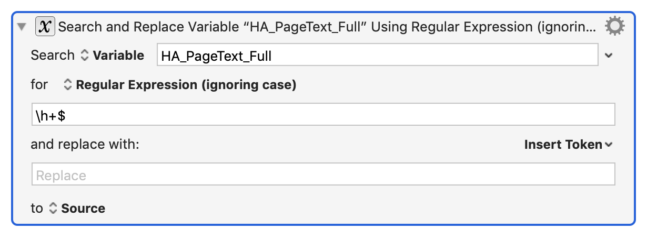The image size is (647, 240).
Task: Click the "to" label before Source
Action: click(x=37, y=209)
